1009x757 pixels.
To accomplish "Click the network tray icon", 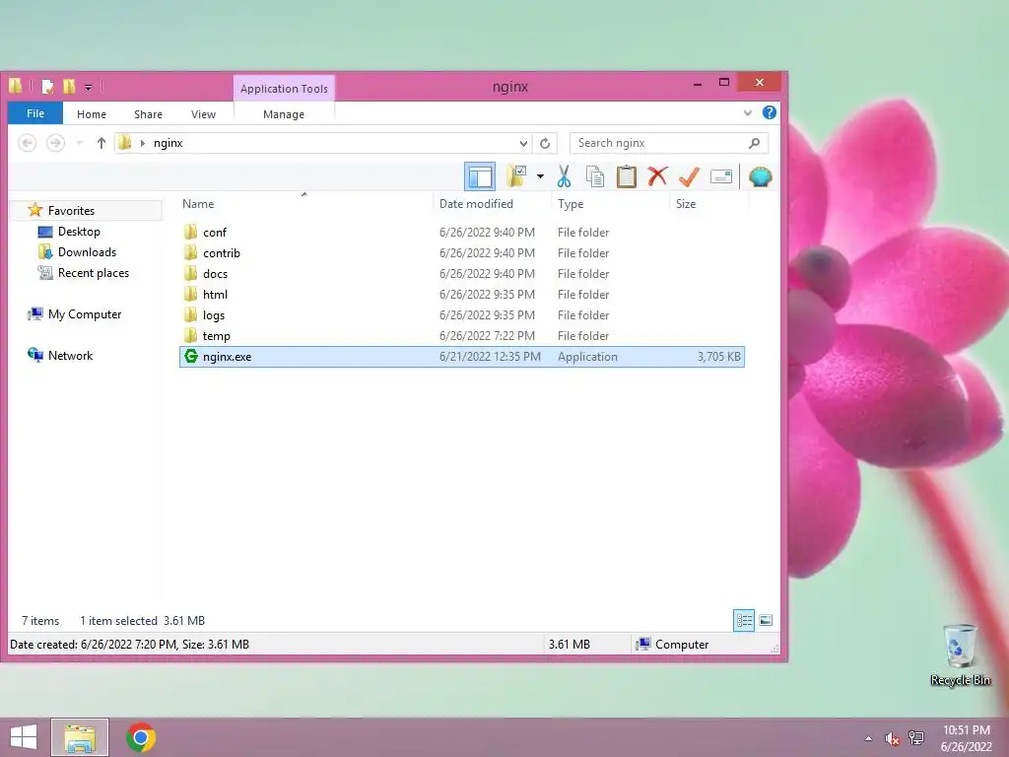I will point(916,738).
